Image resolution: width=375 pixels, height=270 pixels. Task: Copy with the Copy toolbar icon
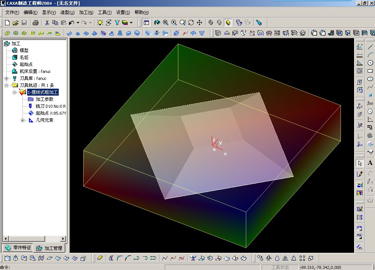55,23
